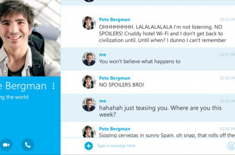Click Pete's avatar next to NO SPOILERS BRO

pyautogui.click(x=89, y=82)
